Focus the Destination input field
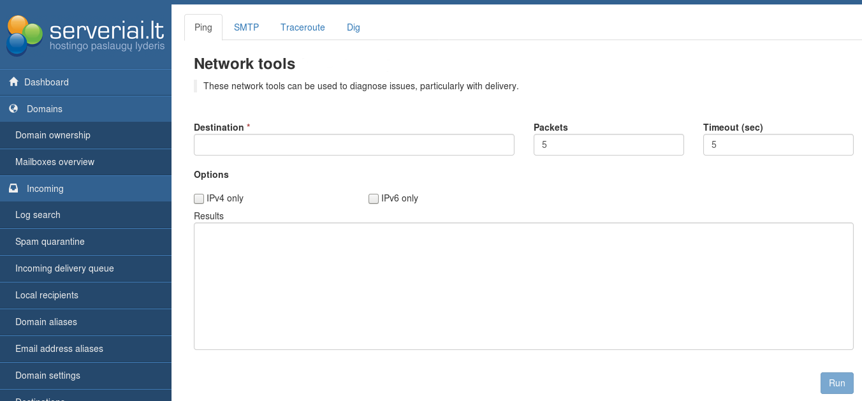 click(x=354, y=145)
